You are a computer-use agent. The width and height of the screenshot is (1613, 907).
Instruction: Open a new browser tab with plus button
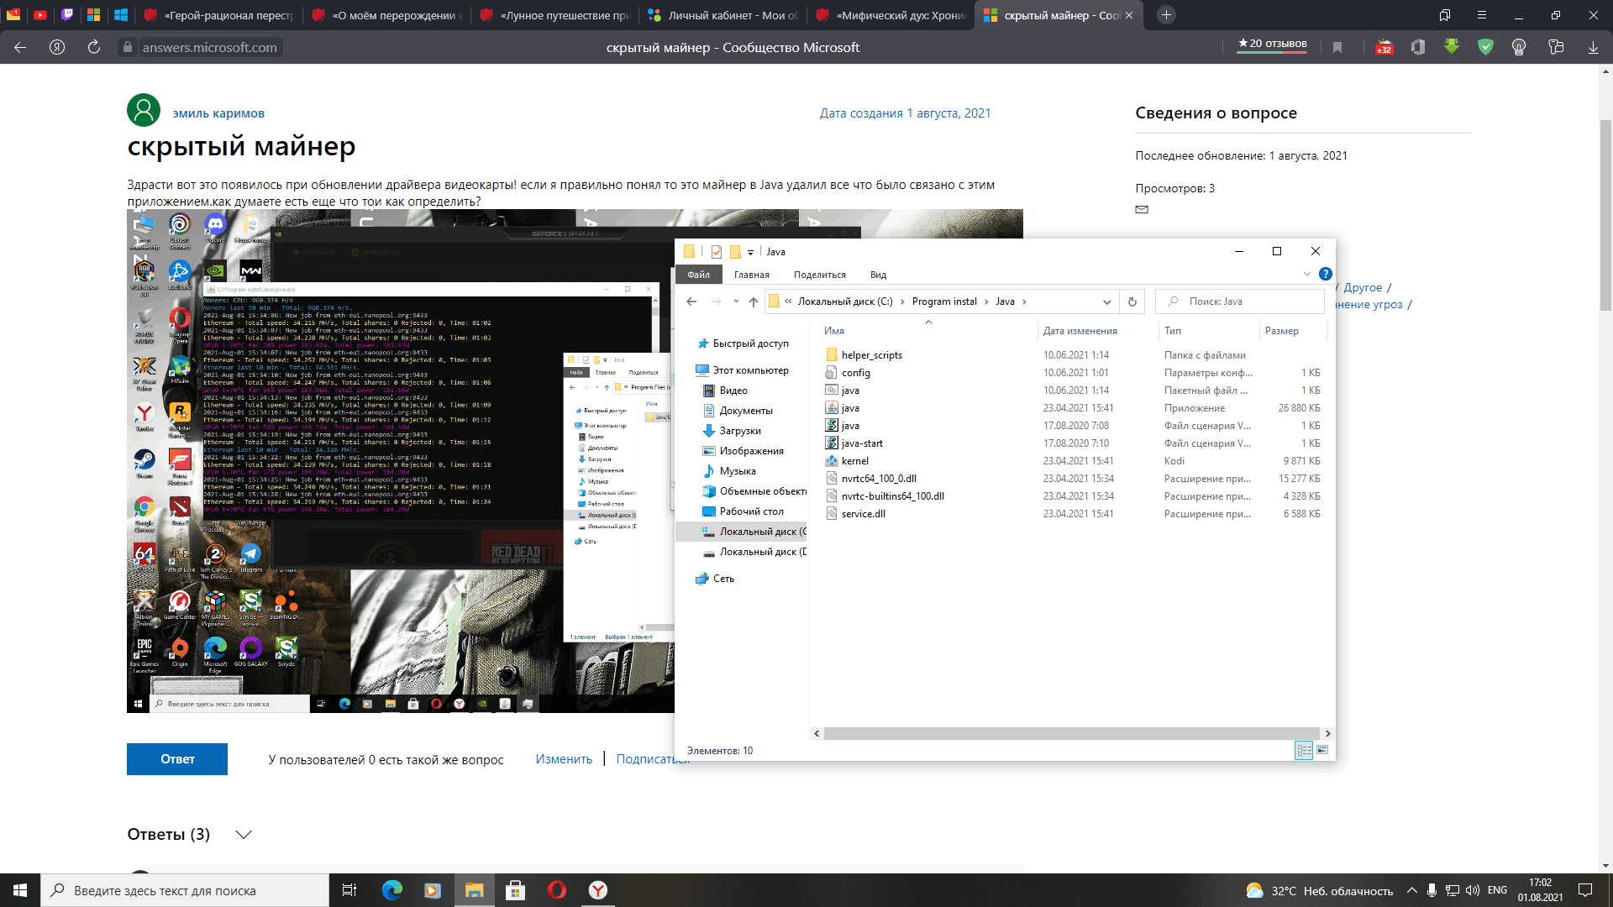point(1166,15)
